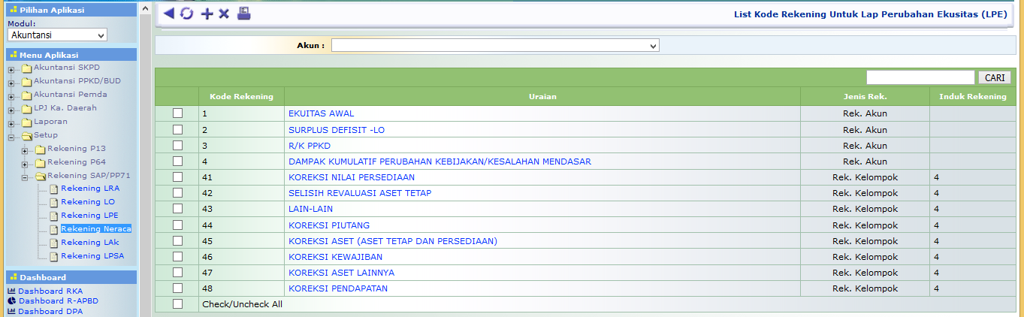The height and width of the screenshot is (317, 1024).
Task: Open the Modul Akuntansi dropdown
Action: [57, 35]
